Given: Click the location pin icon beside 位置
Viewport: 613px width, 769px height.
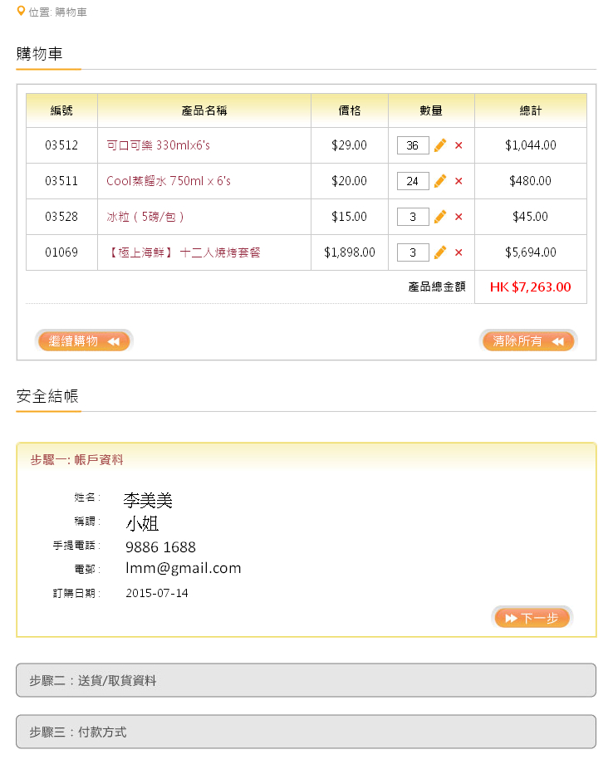Looking at the screenshot, I should click(21, 11).
